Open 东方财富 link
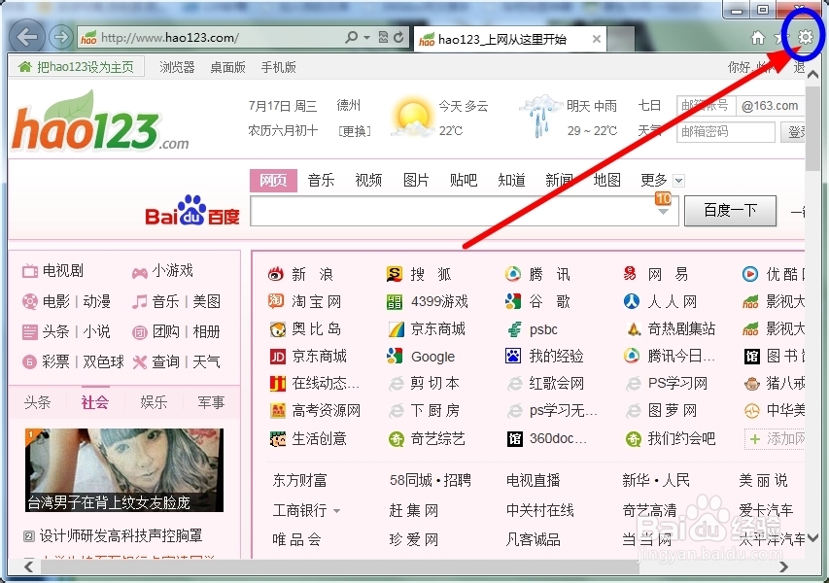Viewport: 829px width, 583px height. click(x=299, y=480)
